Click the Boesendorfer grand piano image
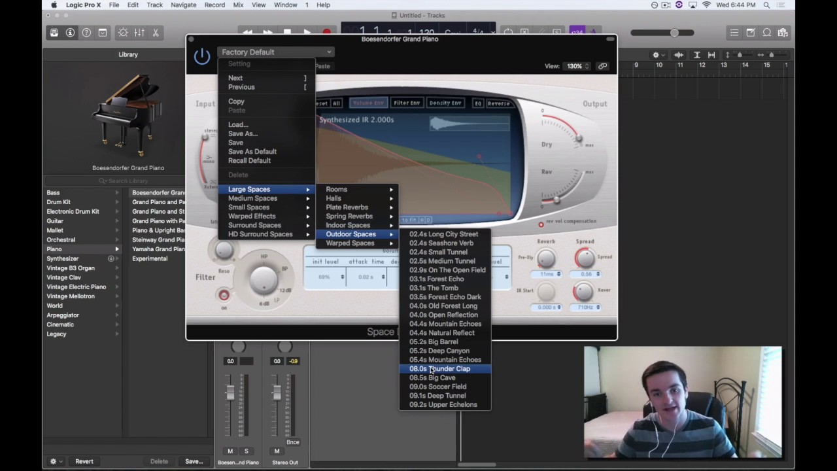 [x=128, y=114]
